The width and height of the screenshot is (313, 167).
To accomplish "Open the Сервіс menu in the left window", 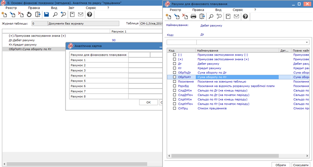I will coord(91,8).
